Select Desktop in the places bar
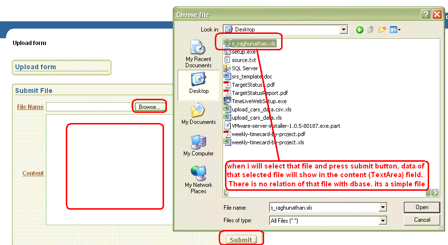This screenshot has height=245, width=448. [198, 83]
